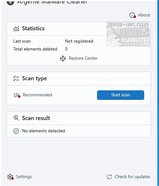Open the Restore Center link
The width and height of the screenshot is (159, 186).
coord(83,58)
